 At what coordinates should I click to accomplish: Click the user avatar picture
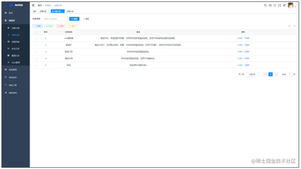click(x=290, y=5)
